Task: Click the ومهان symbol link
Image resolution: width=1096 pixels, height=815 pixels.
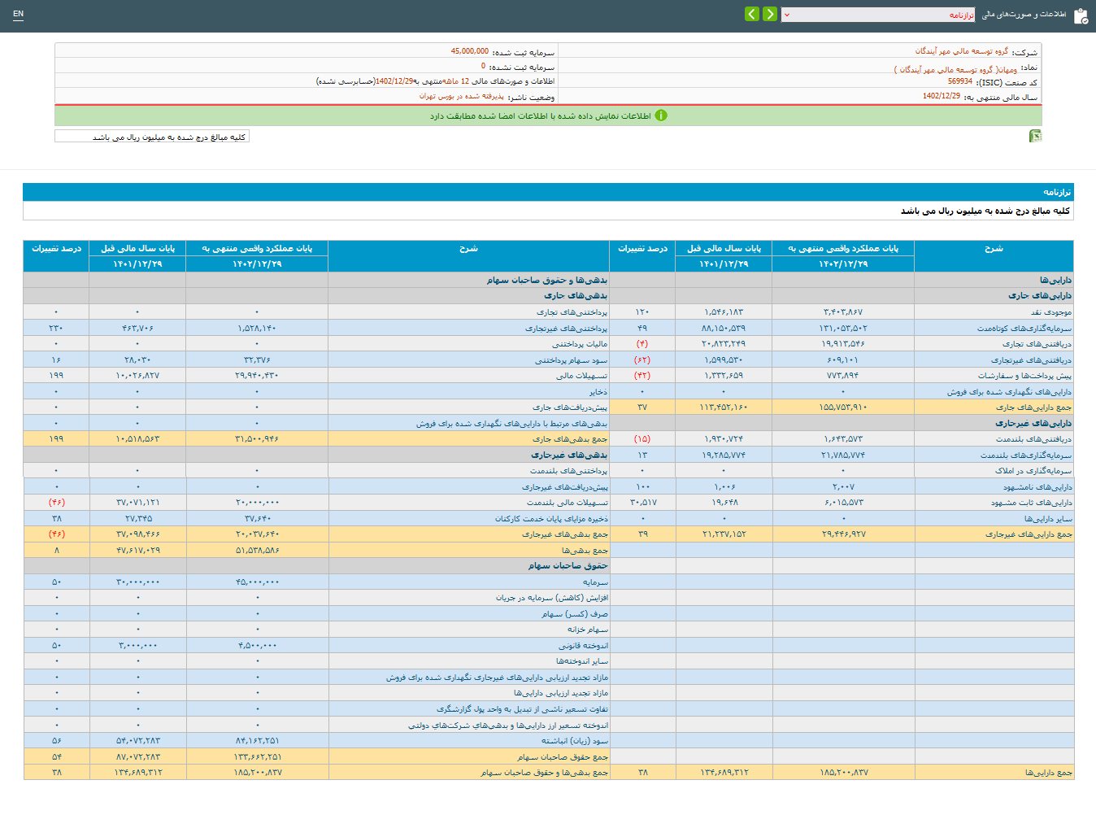Action: [x=1007, y=70]
